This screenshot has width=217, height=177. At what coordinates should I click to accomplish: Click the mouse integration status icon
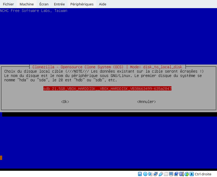coord(186,174)
